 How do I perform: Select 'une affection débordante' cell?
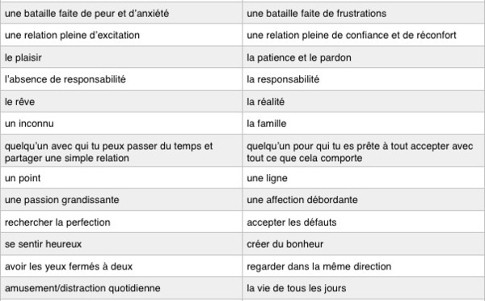(x=364, y=200)
